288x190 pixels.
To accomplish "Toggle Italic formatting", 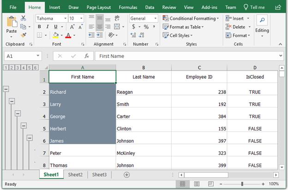I will [x=47, y=27].
